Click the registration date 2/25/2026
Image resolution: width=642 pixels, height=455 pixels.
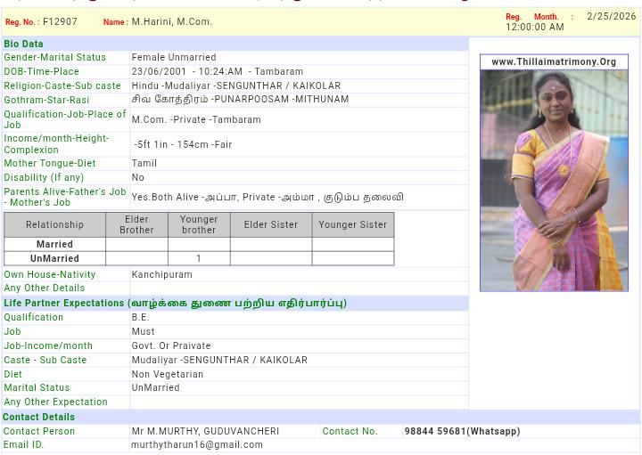point(611,17)
